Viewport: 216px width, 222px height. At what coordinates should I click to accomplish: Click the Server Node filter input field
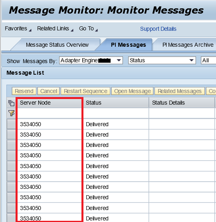click(x=50, y=113)
